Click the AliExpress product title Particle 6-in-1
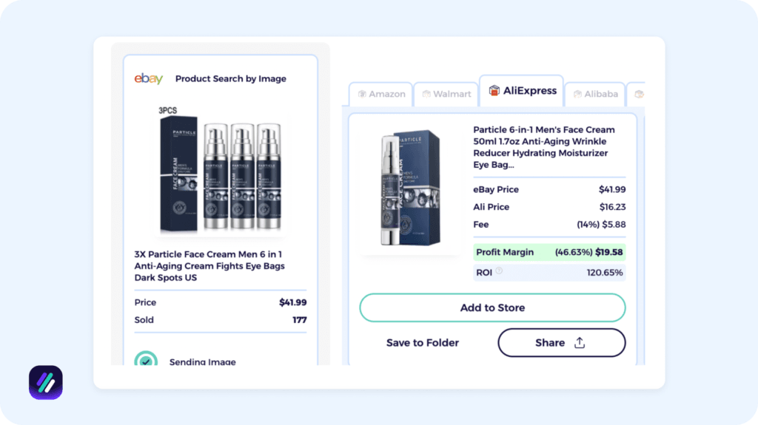 [545, 147]
